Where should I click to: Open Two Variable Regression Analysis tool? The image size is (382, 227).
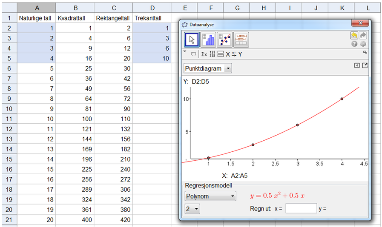click(x=224, y=40)
